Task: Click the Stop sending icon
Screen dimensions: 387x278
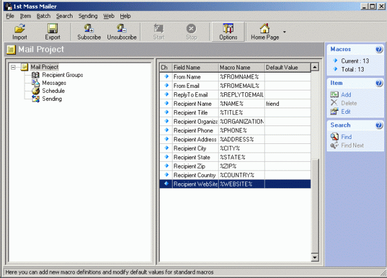Action: [x=191, y=28]
